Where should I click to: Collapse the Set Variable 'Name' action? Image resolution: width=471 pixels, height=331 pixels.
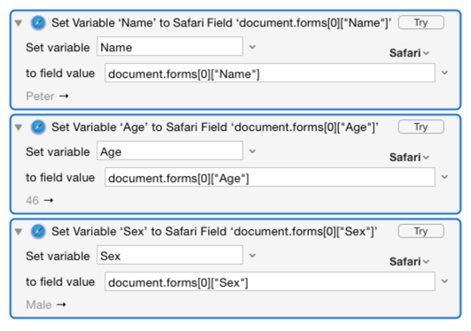pos(19,23)
